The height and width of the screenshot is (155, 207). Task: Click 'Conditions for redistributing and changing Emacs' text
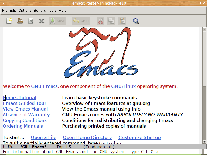tap(118, 121)
